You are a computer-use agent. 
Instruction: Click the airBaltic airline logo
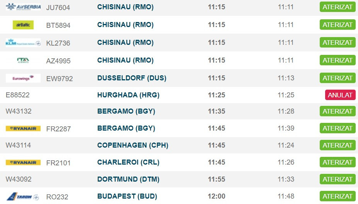tap(23, 25)
